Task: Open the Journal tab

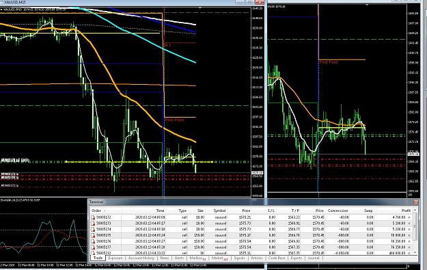Action: [314, 258]
